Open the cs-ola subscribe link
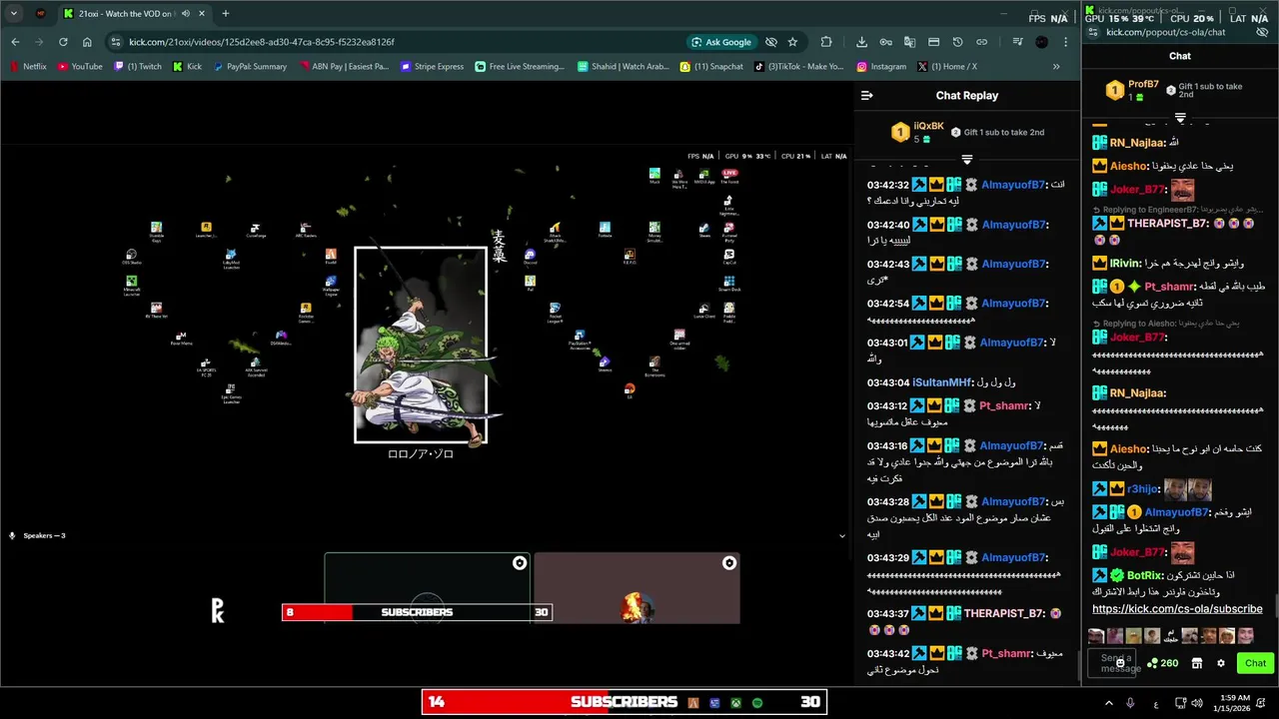 point(1177,608)
